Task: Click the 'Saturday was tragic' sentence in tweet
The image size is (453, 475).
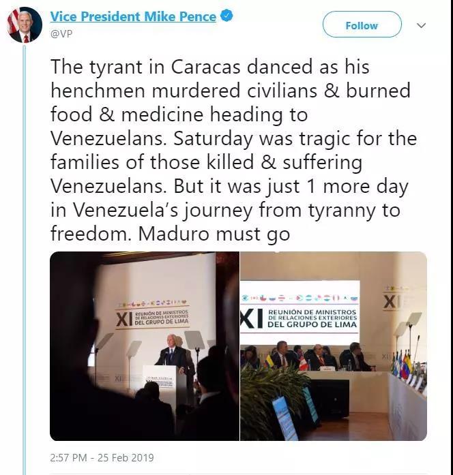Action: (x=233, y=162)
